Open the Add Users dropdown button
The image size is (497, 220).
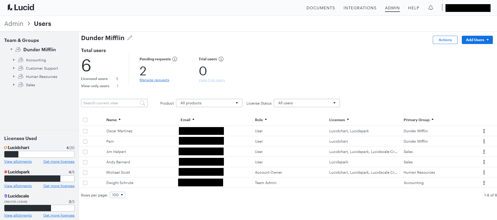point(477,40)
